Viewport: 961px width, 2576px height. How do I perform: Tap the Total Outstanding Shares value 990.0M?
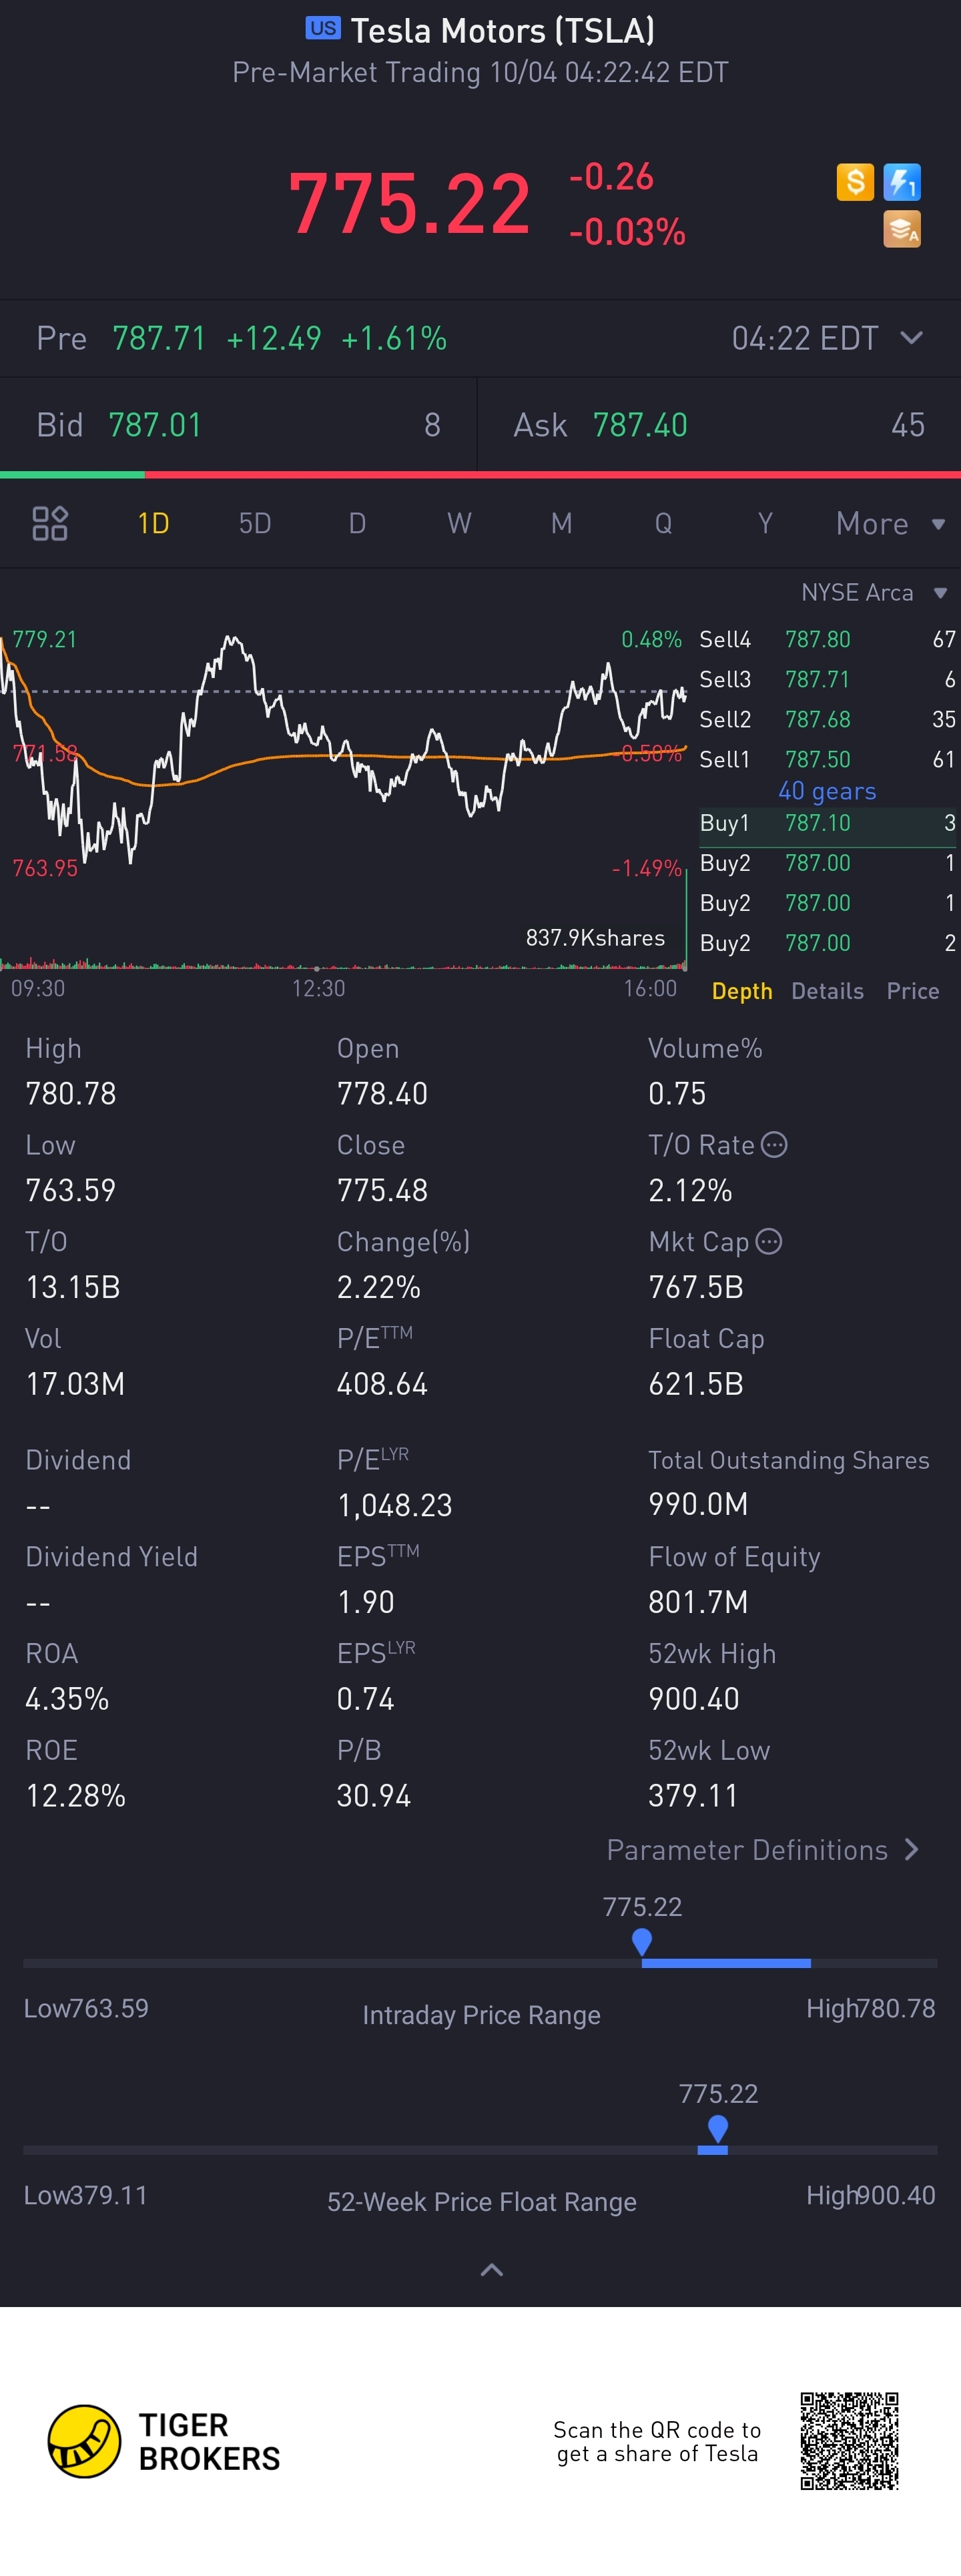pos(698,1504)
